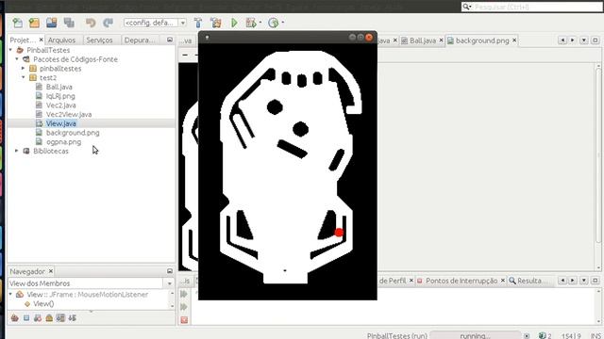Click the Profile Project clock icon
604x339 pixels.
(x=273, y=23)
